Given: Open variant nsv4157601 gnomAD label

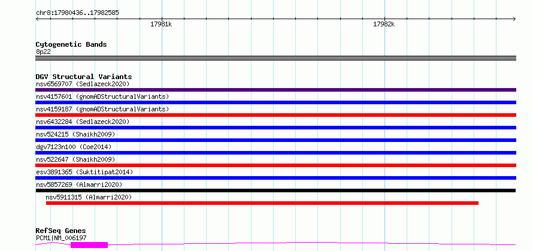Looking at the screenshot, I should (102, 96).
